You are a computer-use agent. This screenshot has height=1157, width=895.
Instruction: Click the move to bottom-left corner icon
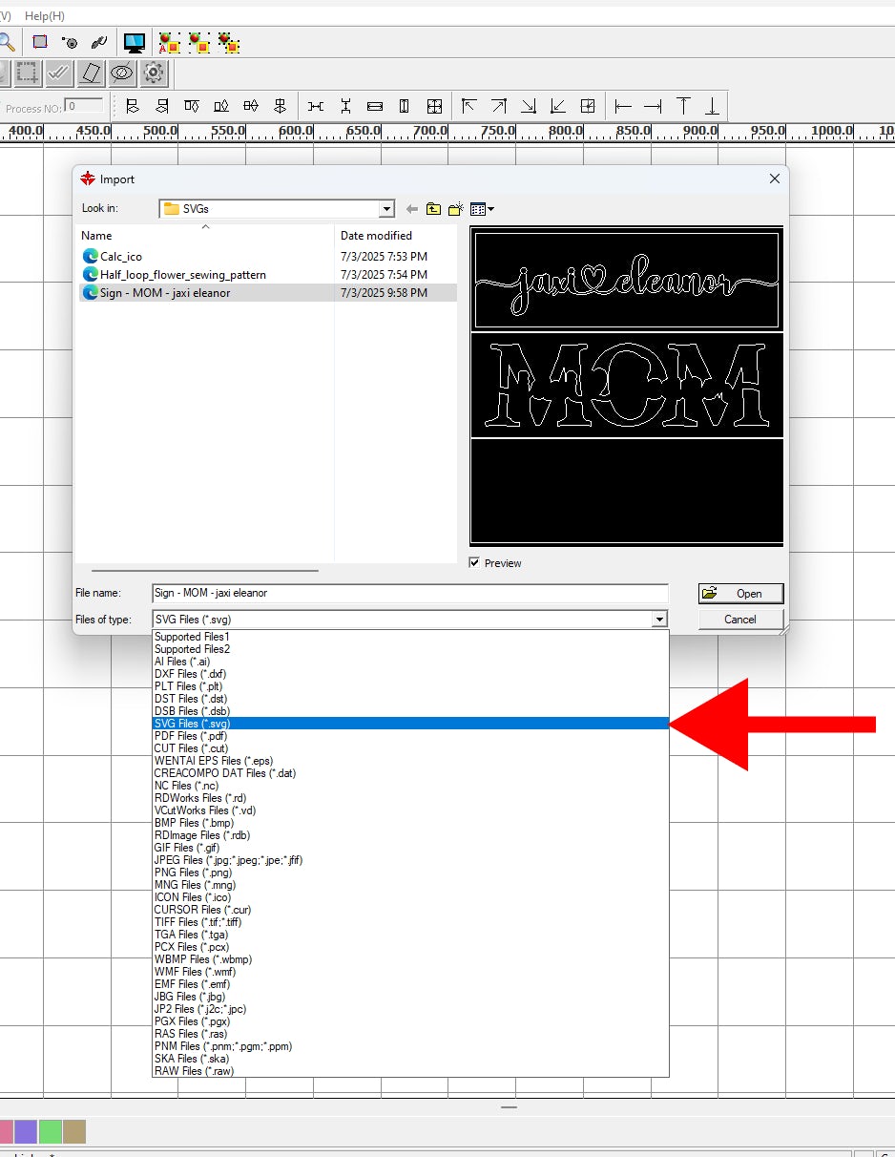558,106
